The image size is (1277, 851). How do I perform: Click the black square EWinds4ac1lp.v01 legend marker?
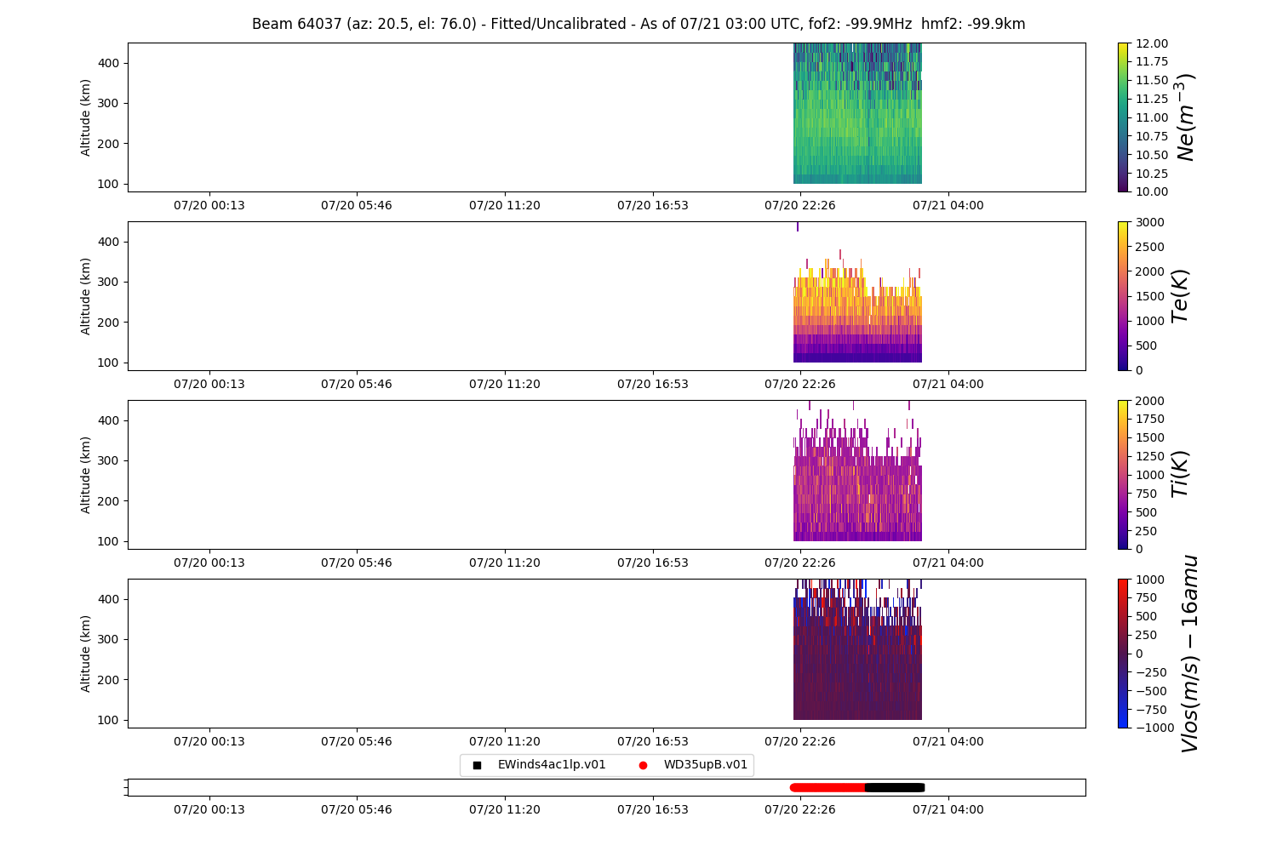point(477,765)
